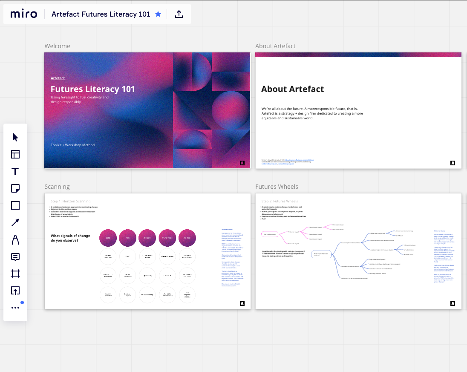The width and height of the screenshot is (467, 372).
Task: Open the Upload tool
Action: pos(15,291)
